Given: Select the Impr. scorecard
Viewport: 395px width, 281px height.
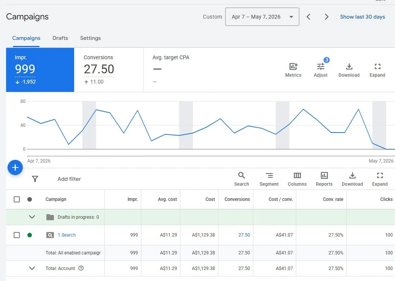Looking at the screenshot, I should click(x=40, y=70).
